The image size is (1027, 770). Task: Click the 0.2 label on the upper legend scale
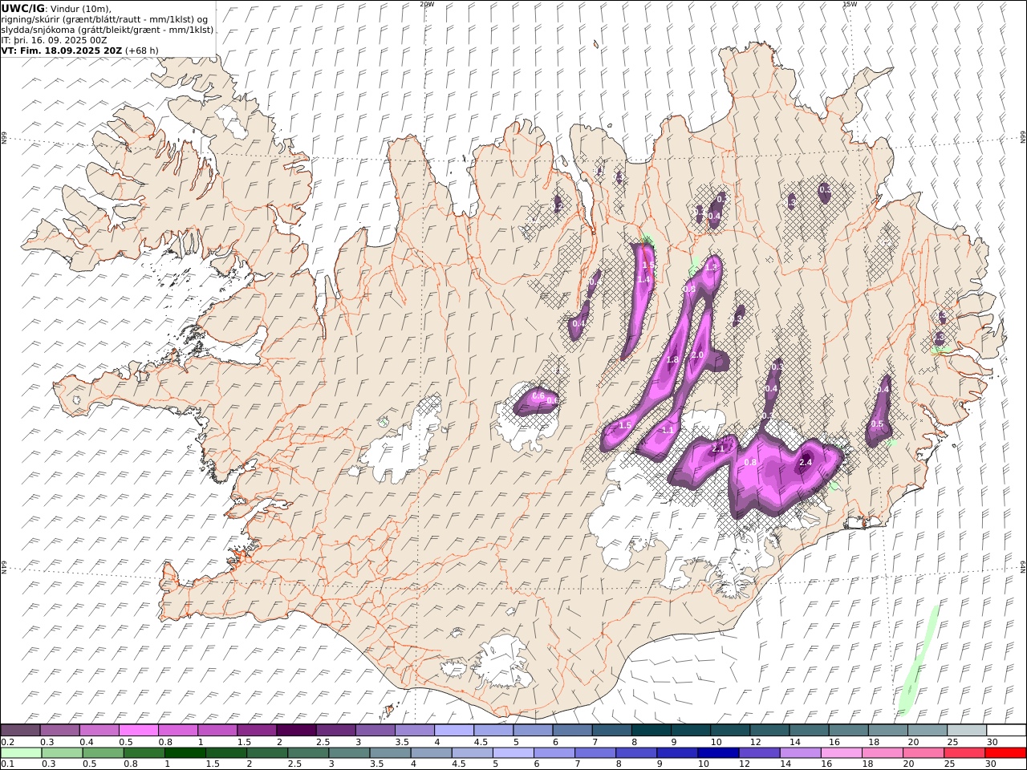click(x=7, y=742)
